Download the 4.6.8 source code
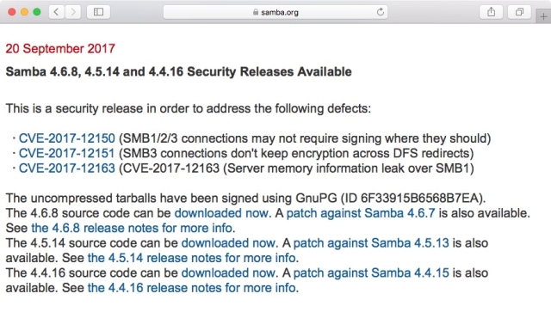Image resolution: width=551 pixels, height=312 pixels. tap(221, 213)
